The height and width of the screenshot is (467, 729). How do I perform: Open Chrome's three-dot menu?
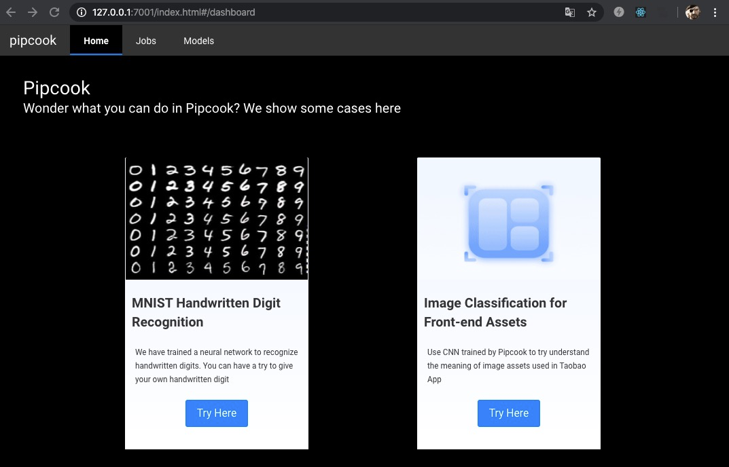point(715,12)
